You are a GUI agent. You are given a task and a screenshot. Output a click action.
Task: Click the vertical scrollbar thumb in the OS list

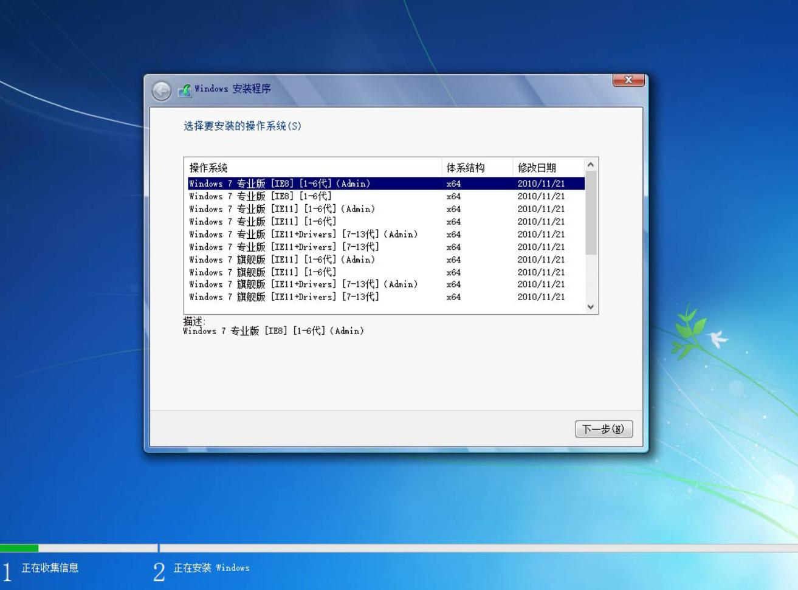tap(591, 213)
